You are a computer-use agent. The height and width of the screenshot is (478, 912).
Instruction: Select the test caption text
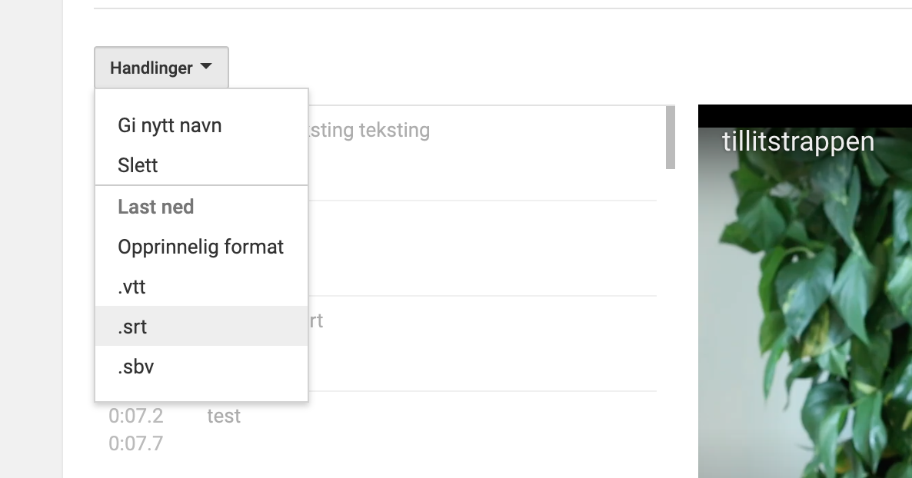[x=224, y=416]
